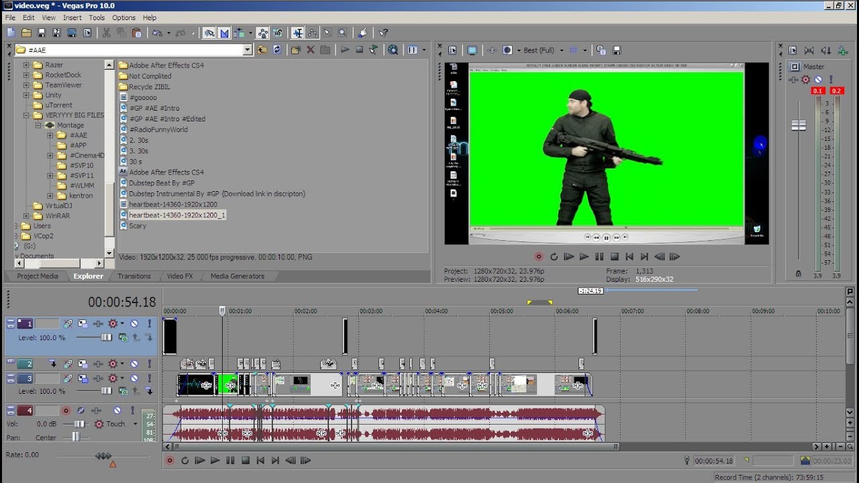The width and height of the screenshot is (859, 483).
Task: Open the #AAE folder path dropdown
Action: [248, 50]
